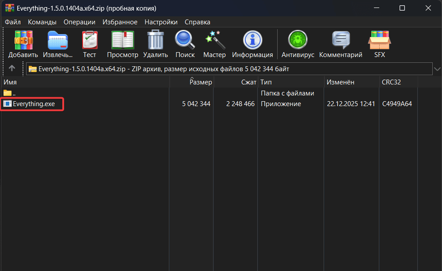Launch the Мастер wizard wand icon

click(214, 40)
